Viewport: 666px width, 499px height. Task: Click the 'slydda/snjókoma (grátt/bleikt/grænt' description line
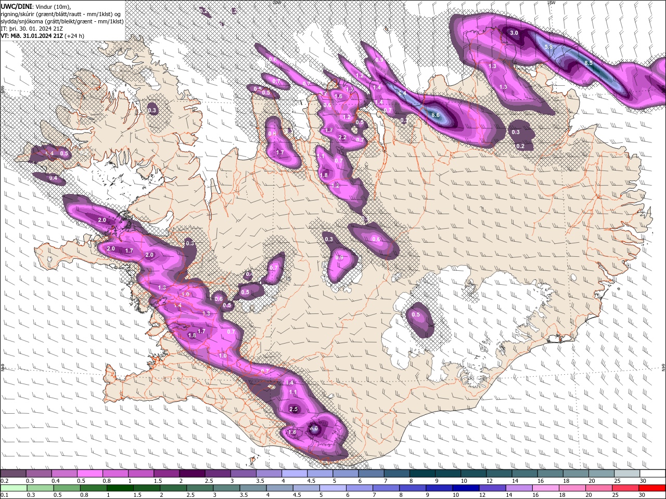click(62, 21)
